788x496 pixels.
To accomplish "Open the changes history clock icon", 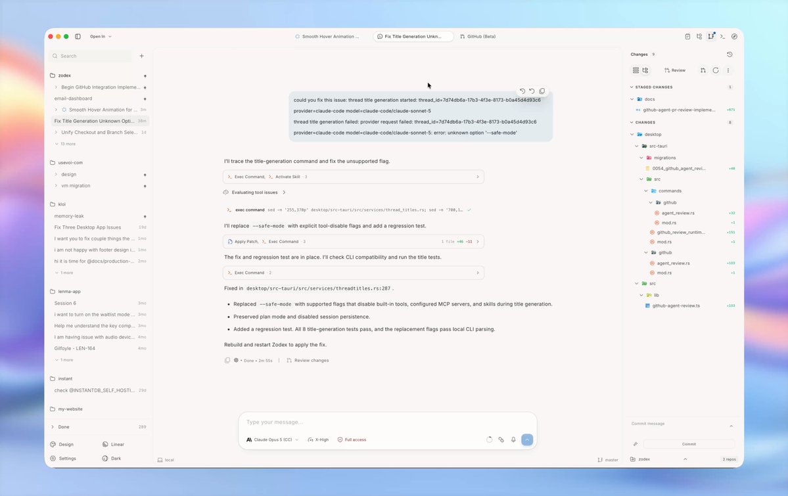I will click(730, 55).
